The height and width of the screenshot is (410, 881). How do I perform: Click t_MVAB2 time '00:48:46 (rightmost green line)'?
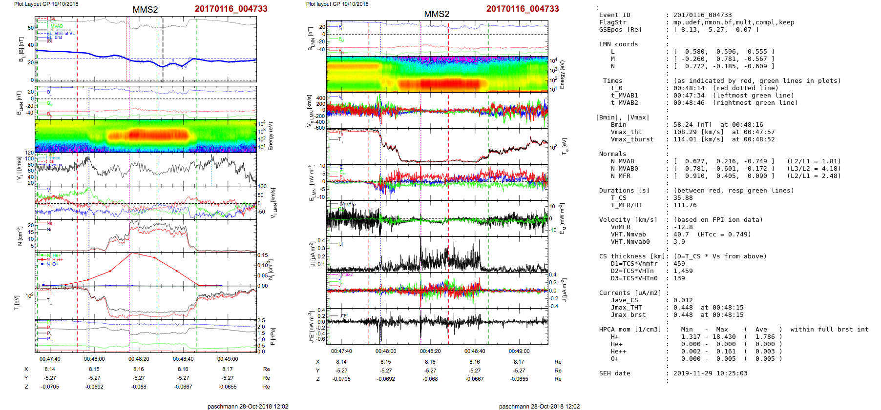(736, 103)
